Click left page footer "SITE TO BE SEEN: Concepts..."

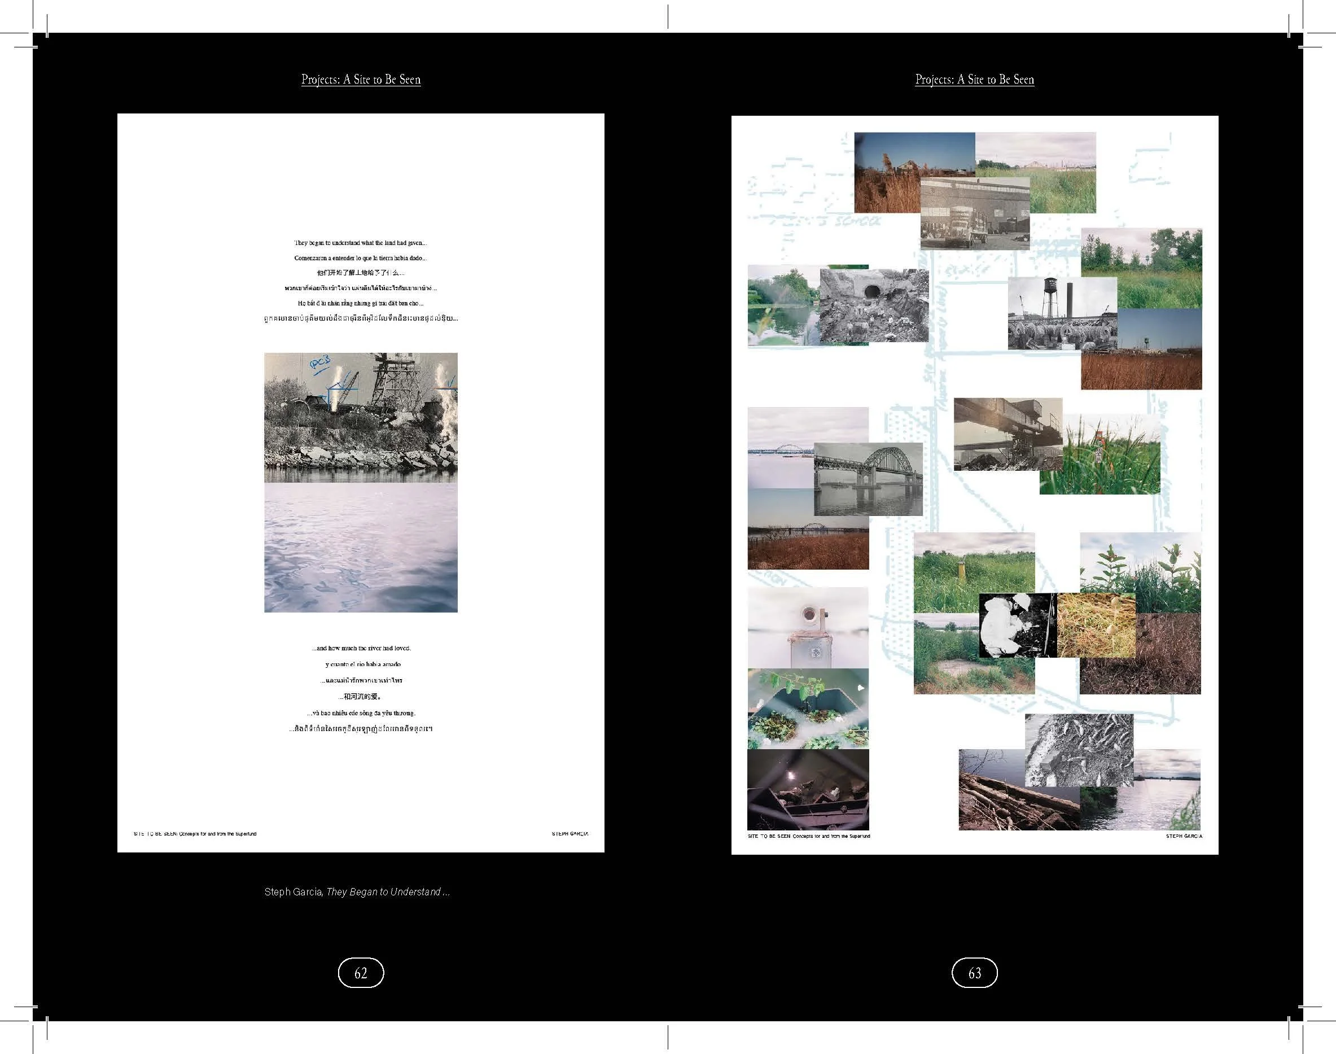click(x=195, y=834)
